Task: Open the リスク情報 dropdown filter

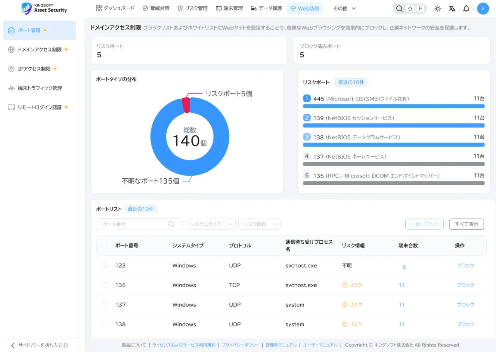Action: coord(260,224)
